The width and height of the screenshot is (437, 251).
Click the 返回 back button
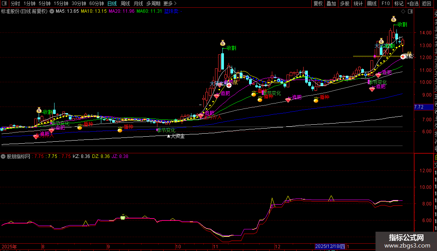point(427,3)
